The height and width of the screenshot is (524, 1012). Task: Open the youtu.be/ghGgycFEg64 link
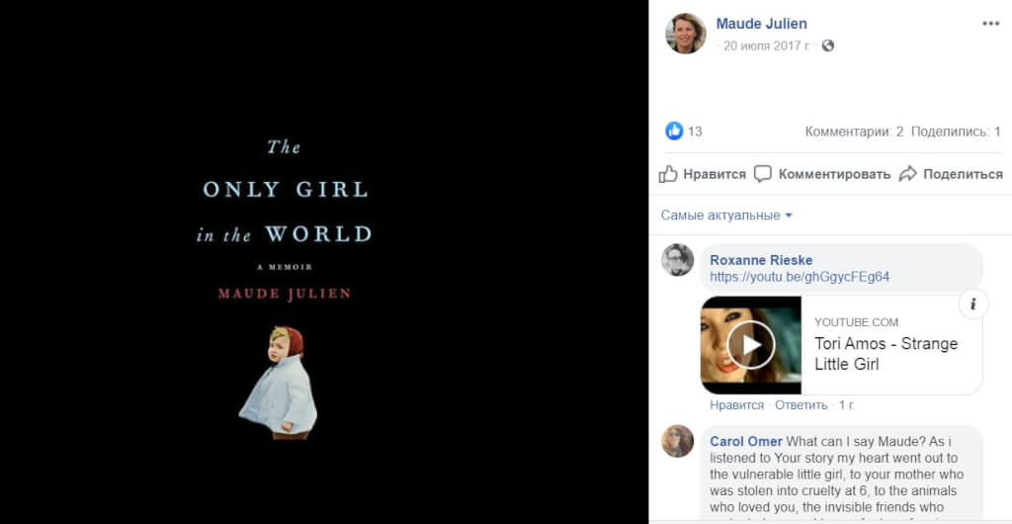[x=800, y=277]
